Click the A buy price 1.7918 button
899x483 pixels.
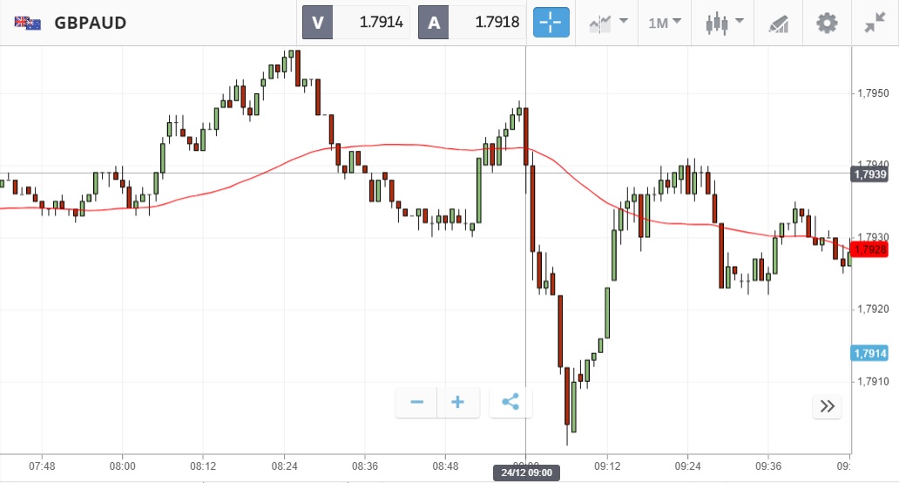[x=471, y=23]
